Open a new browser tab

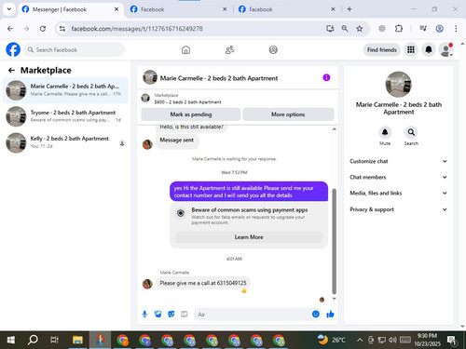[349, 9]
